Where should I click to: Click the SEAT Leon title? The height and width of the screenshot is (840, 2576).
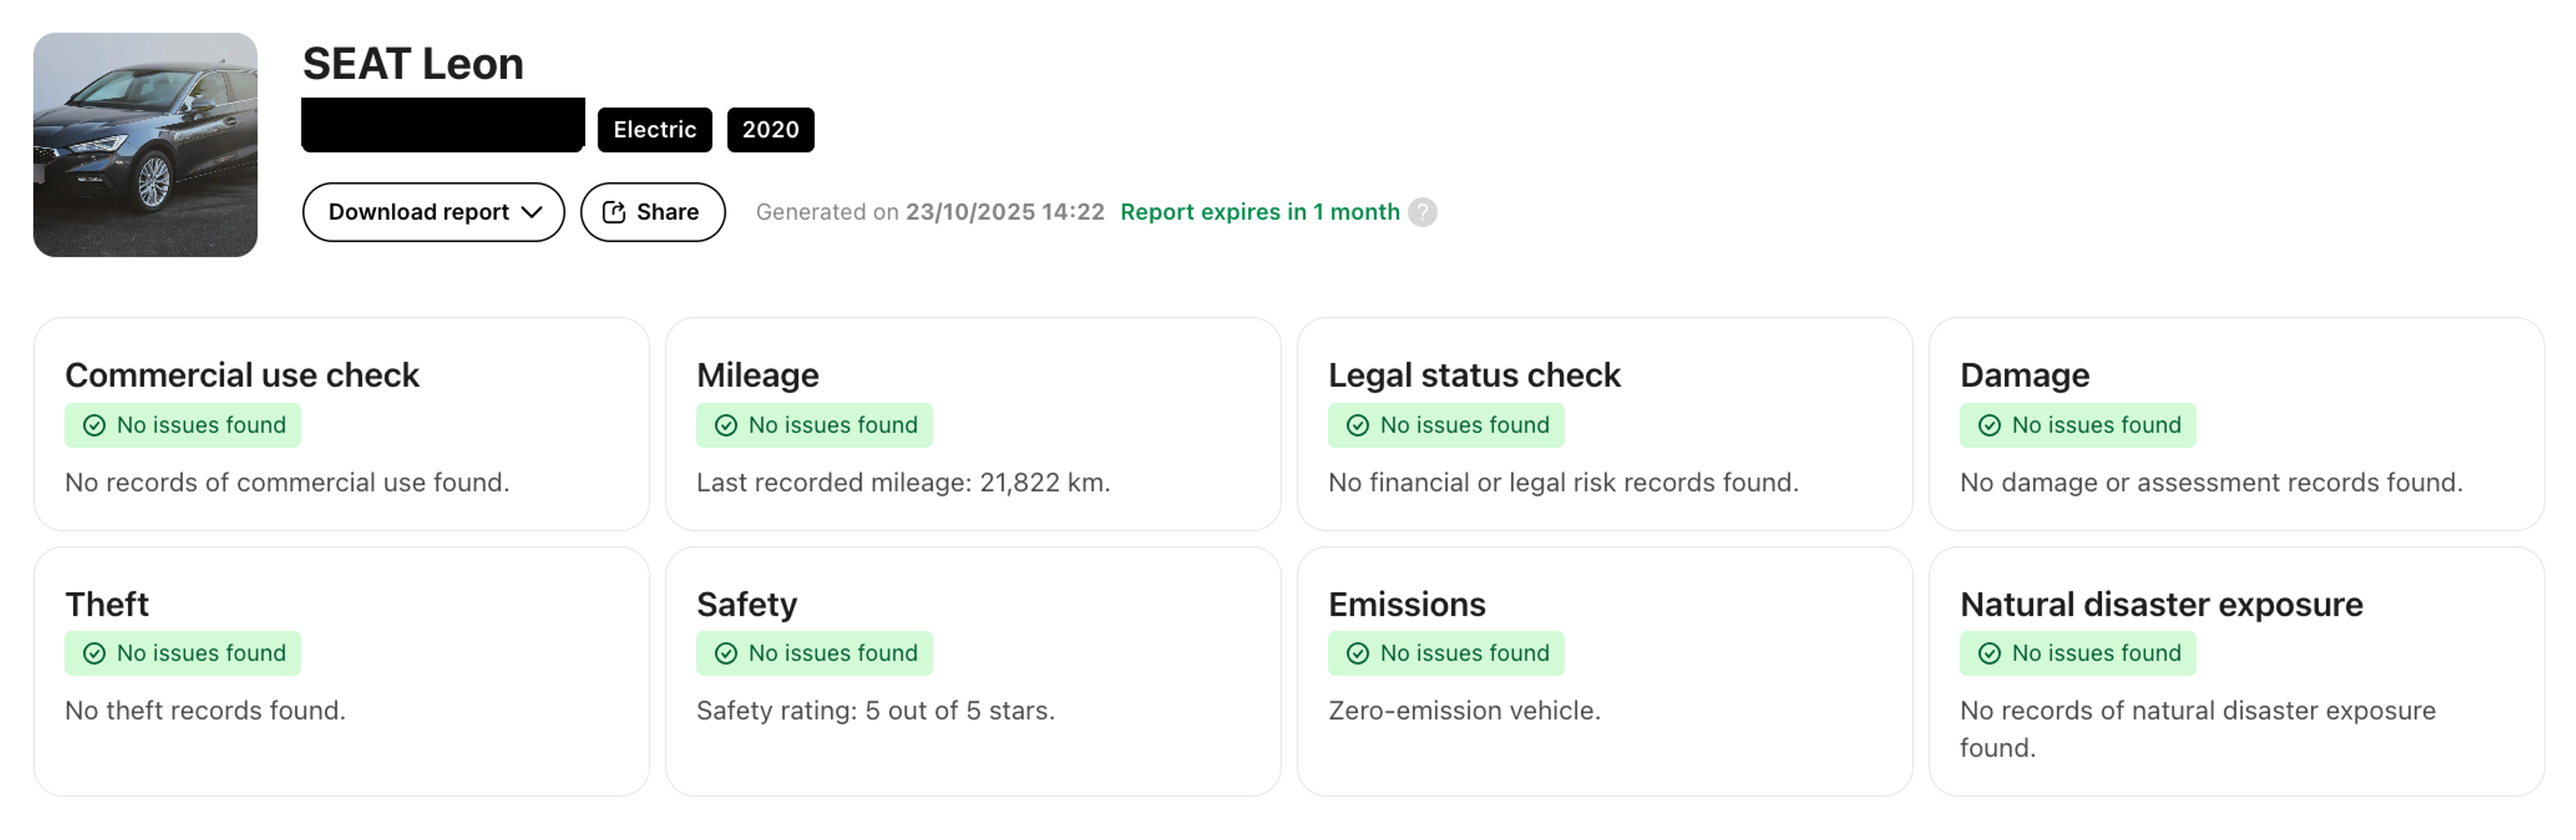(413, 64)
